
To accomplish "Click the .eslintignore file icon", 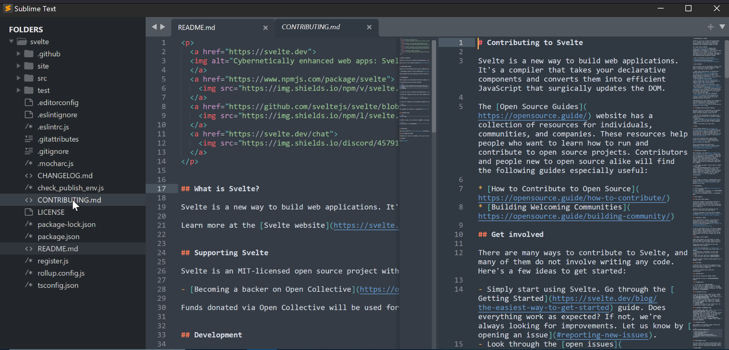I will (x=29, y=115).
